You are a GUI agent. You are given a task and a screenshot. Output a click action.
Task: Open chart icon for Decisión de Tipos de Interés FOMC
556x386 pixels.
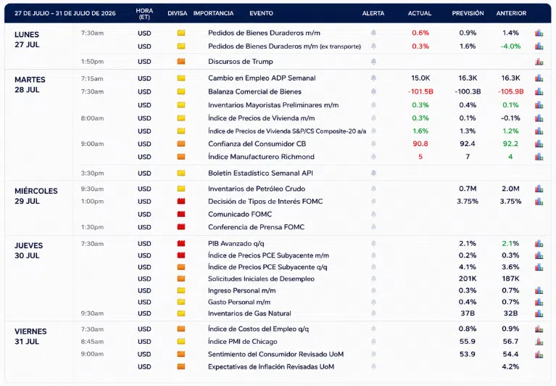(539, 202)
